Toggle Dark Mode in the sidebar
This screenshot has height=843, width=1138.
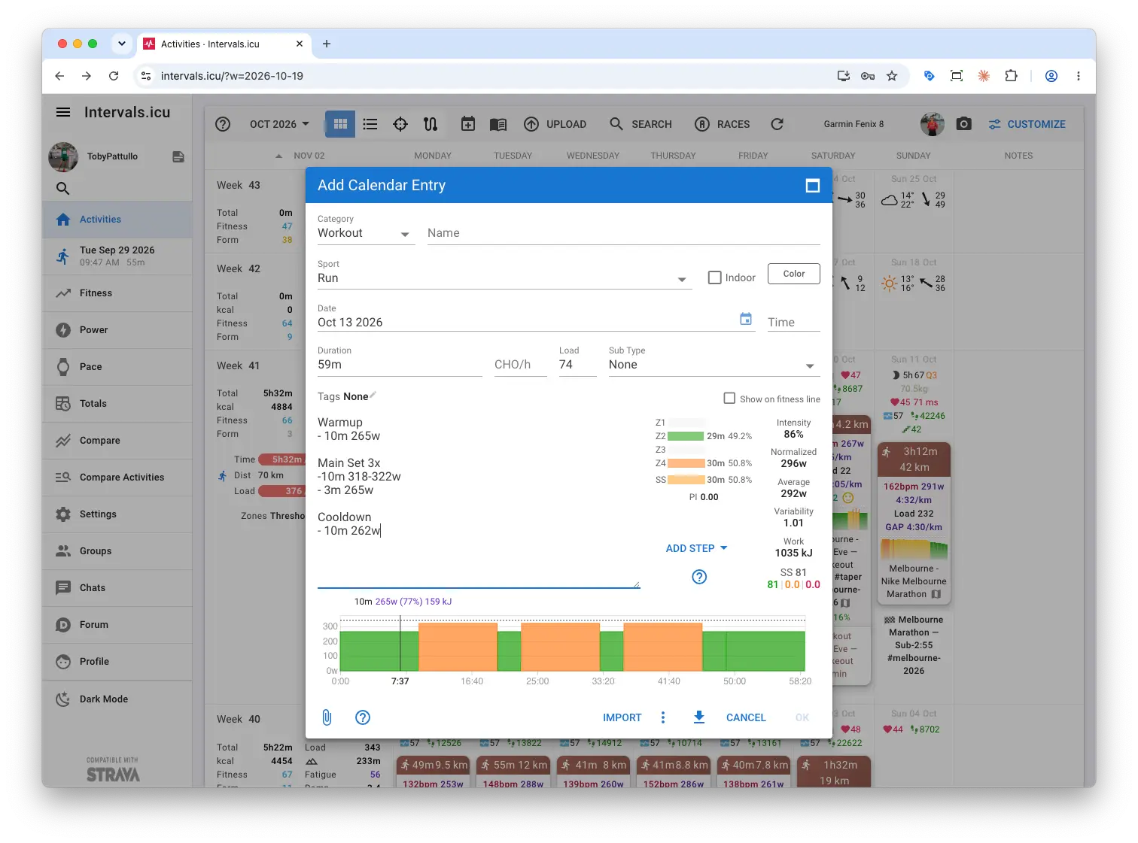tap(117, 699)
